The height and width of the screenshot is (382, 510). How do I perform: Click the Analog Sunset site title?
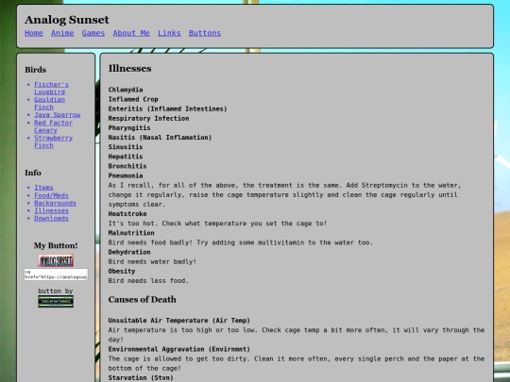(67, 20)
